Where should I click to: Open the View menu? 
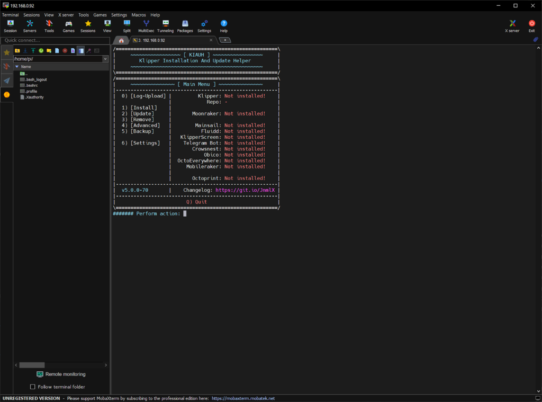pyautogui.click(x=49, y=15)
